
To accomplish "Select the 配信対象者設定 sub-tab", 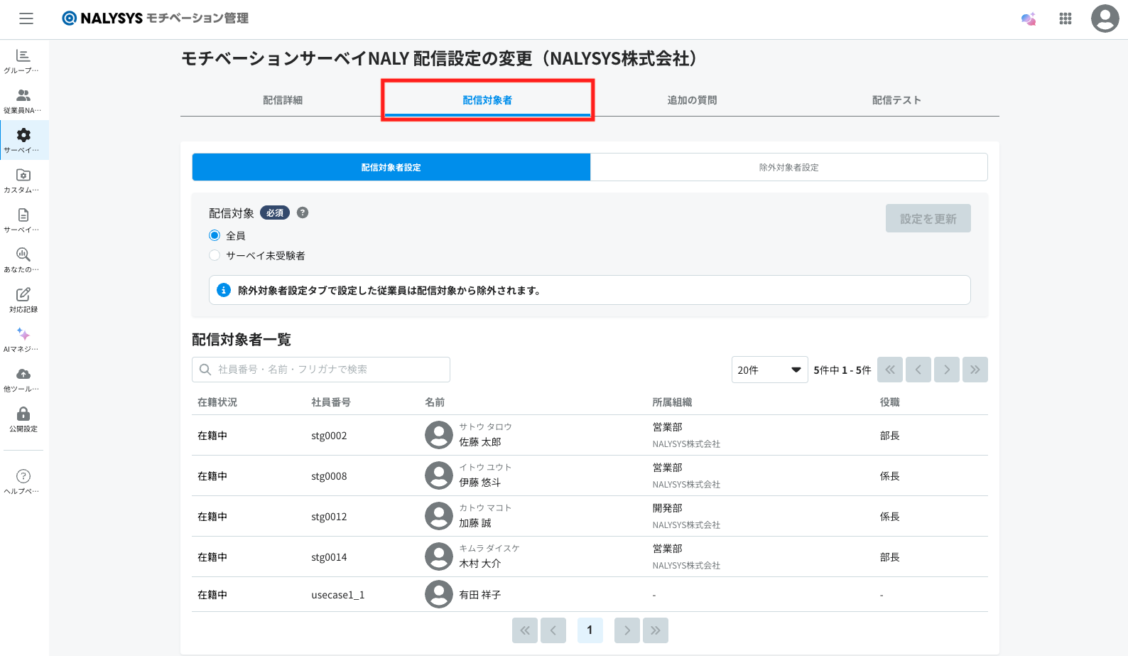I will pyautogui.click(x=391, y=167).
